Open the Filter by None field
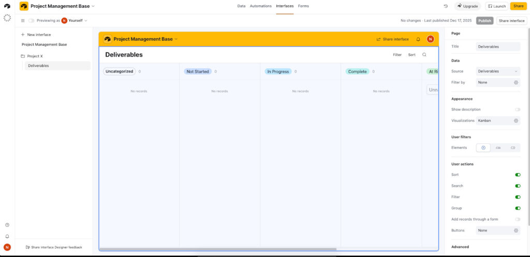 [x=498, y=82]
